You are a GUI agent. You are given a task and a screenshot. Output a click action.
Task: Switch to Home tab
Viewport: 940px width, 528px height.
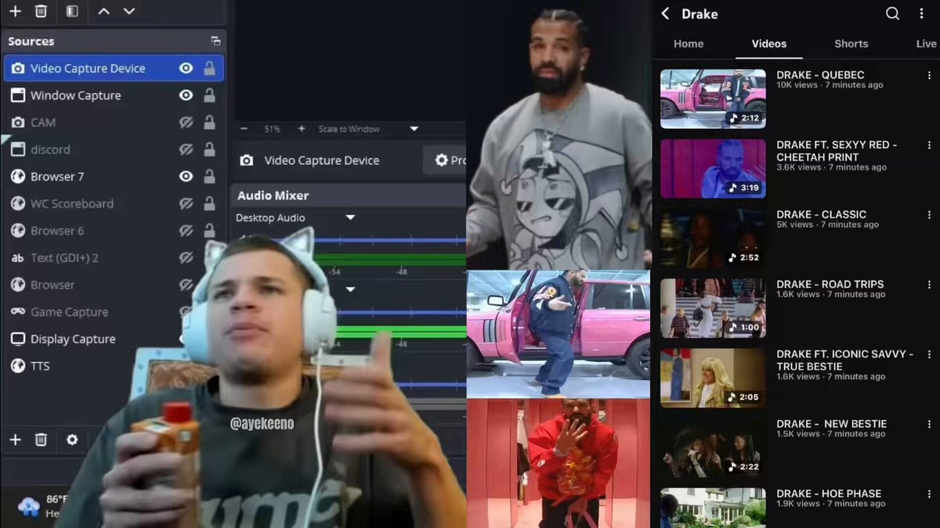pos(689,44)
